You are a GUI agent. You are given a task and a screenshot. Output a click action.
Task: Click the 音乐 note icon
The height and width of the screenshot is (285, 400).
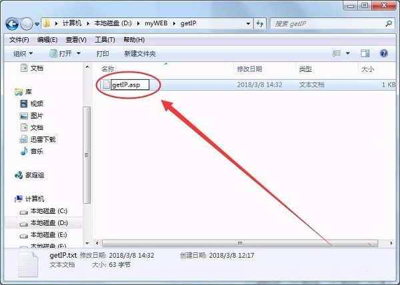tap(24, 151)
